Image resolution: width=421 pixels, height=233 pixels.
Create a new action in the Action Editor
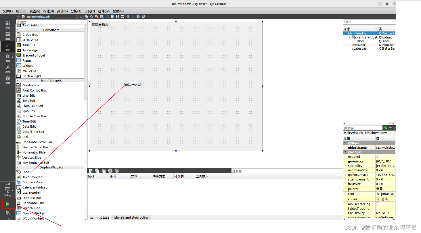(x=91, y=171)
